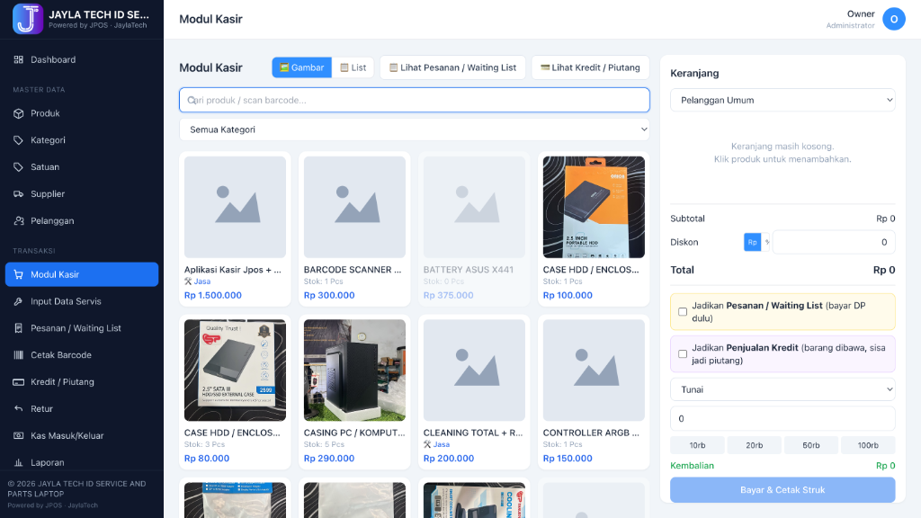Open Retur arrow icon entry
Image resolution: width=921 pixels, height=518 pixels.
[x=82, y=409]
